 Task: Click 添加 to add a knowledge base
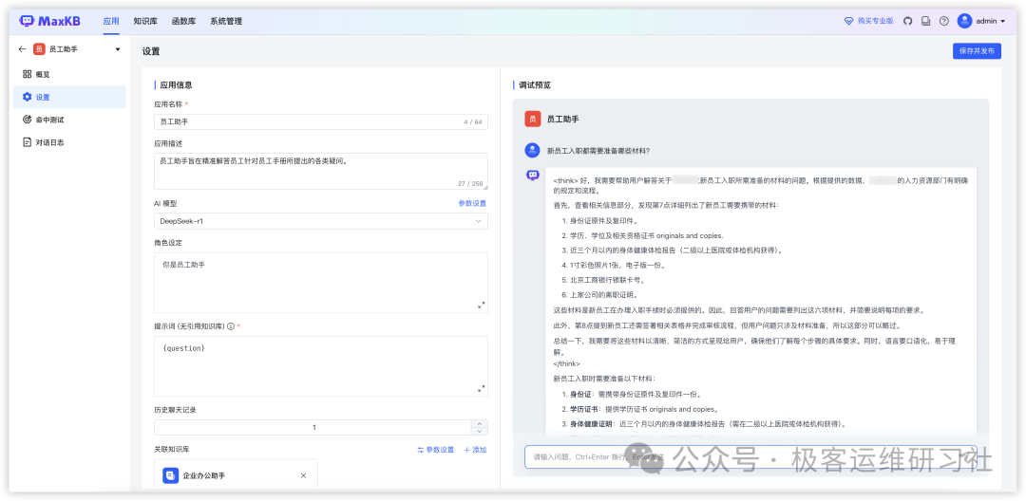[x=476, y=450]
